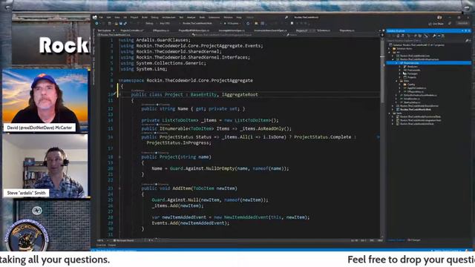This screenshot has height=267, width=475.
Task: Click 'IAggregateRoot' in class declaration
Action: [x=240, y=95]
